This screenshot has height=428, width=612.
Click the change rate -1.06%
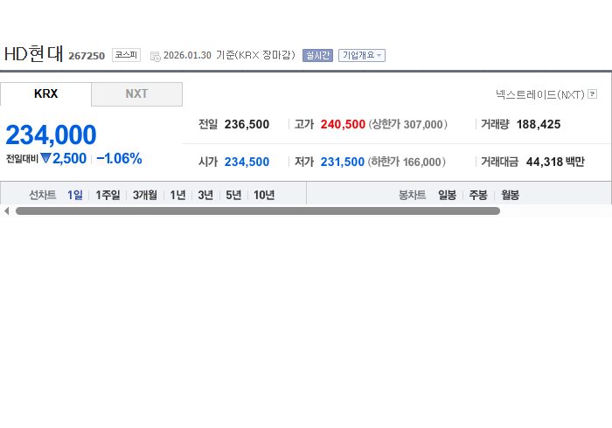119,158
